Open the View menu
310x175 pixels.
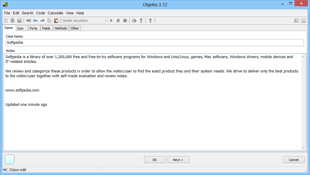tap(70, 13)
